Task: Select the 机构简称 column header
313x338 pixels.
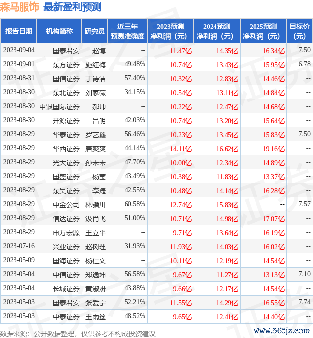Action: click(59, 31)
